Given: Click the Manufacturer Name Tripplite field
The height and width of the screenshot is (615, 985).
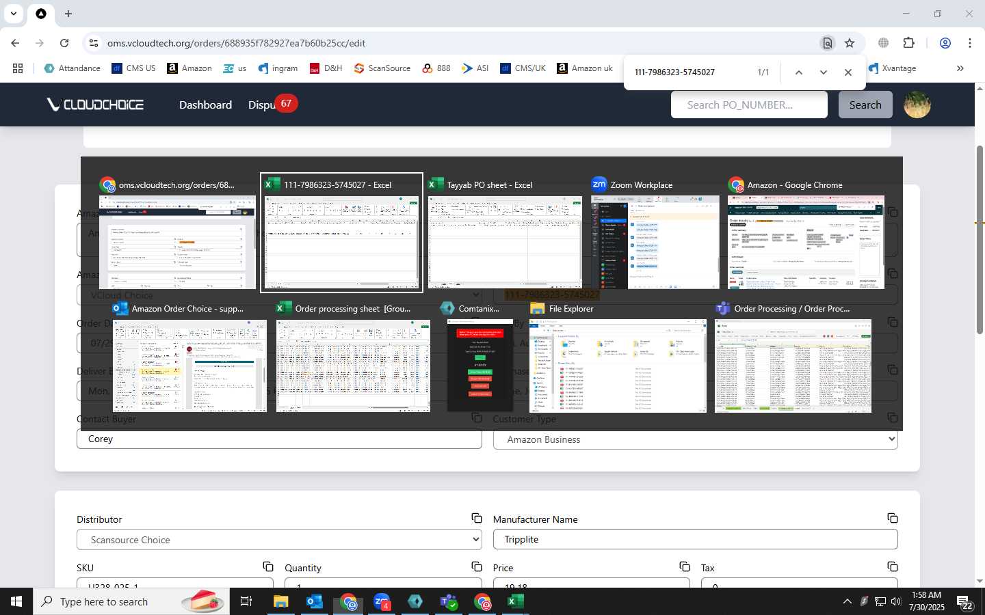Looking at the screenshot, I should tap(695, 539).
